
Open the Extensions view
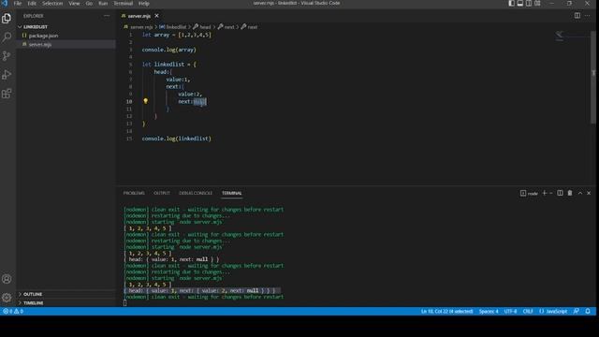[x=7, y=94]
